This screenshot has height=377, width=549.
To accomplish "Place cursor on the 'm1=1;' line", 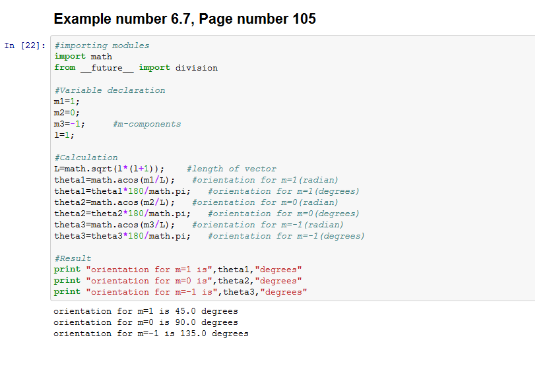I will click(x=68, y=101).
